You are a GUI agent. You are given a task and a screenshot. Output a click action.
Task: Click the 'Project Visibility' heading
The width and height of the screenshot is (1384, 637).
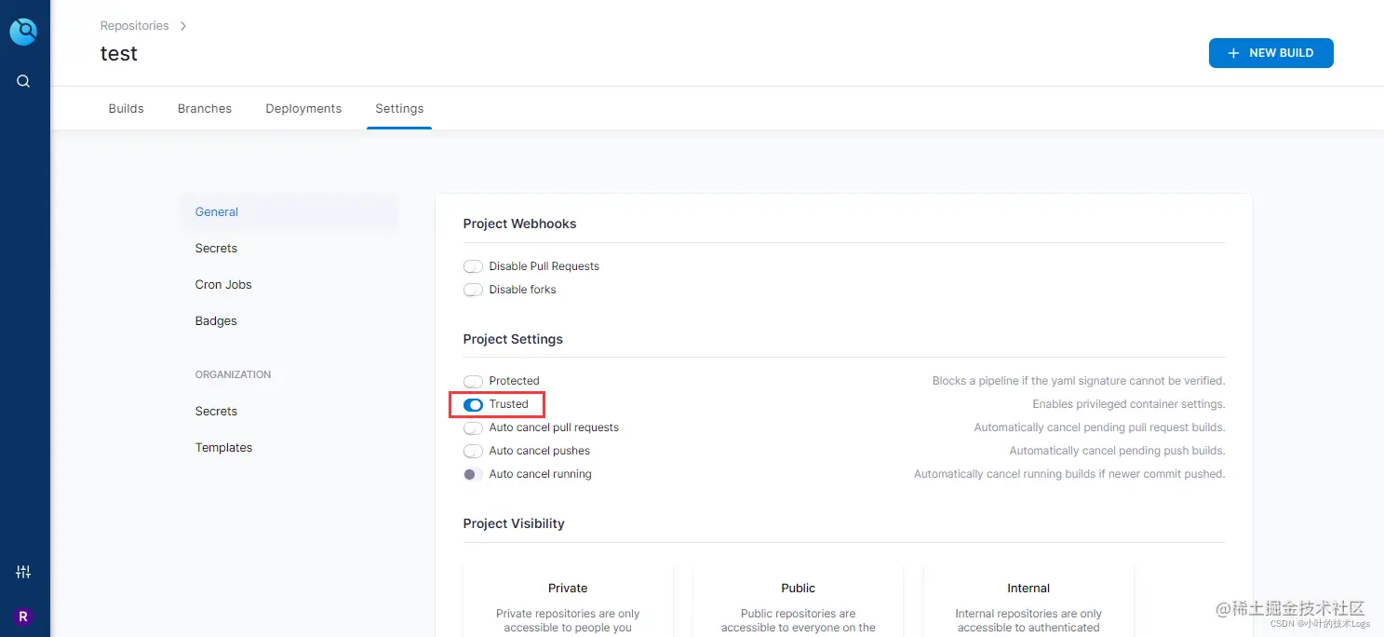(x=514, y=523)
